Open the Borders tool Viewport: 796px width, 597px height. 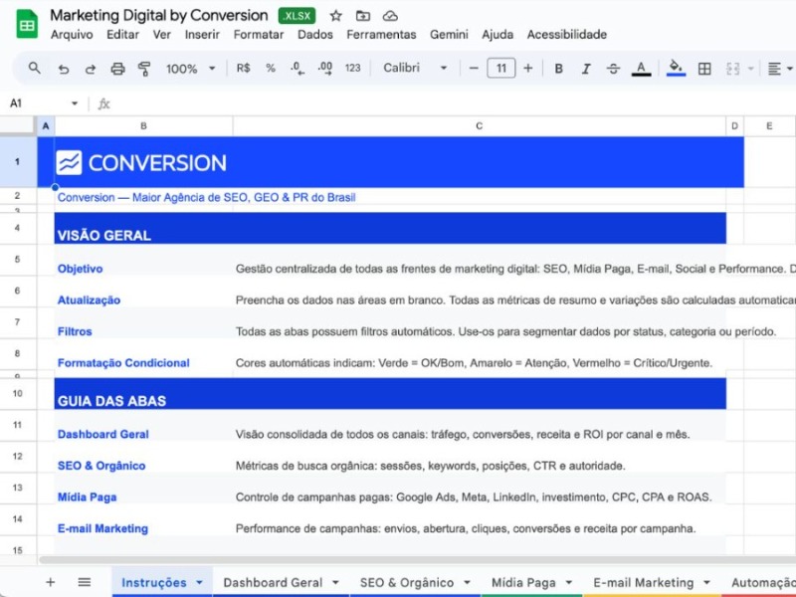pyautogui.click(x=704, y=69)
